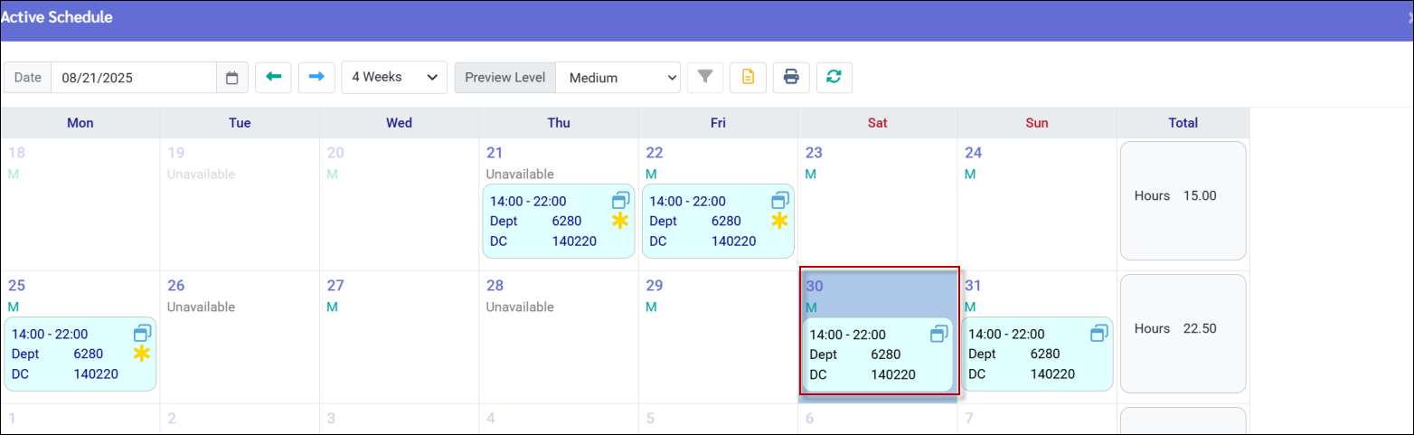Screen dimensions: 1414x435
Task: Open the calendar date picker icon
Action: pos(231,78)
